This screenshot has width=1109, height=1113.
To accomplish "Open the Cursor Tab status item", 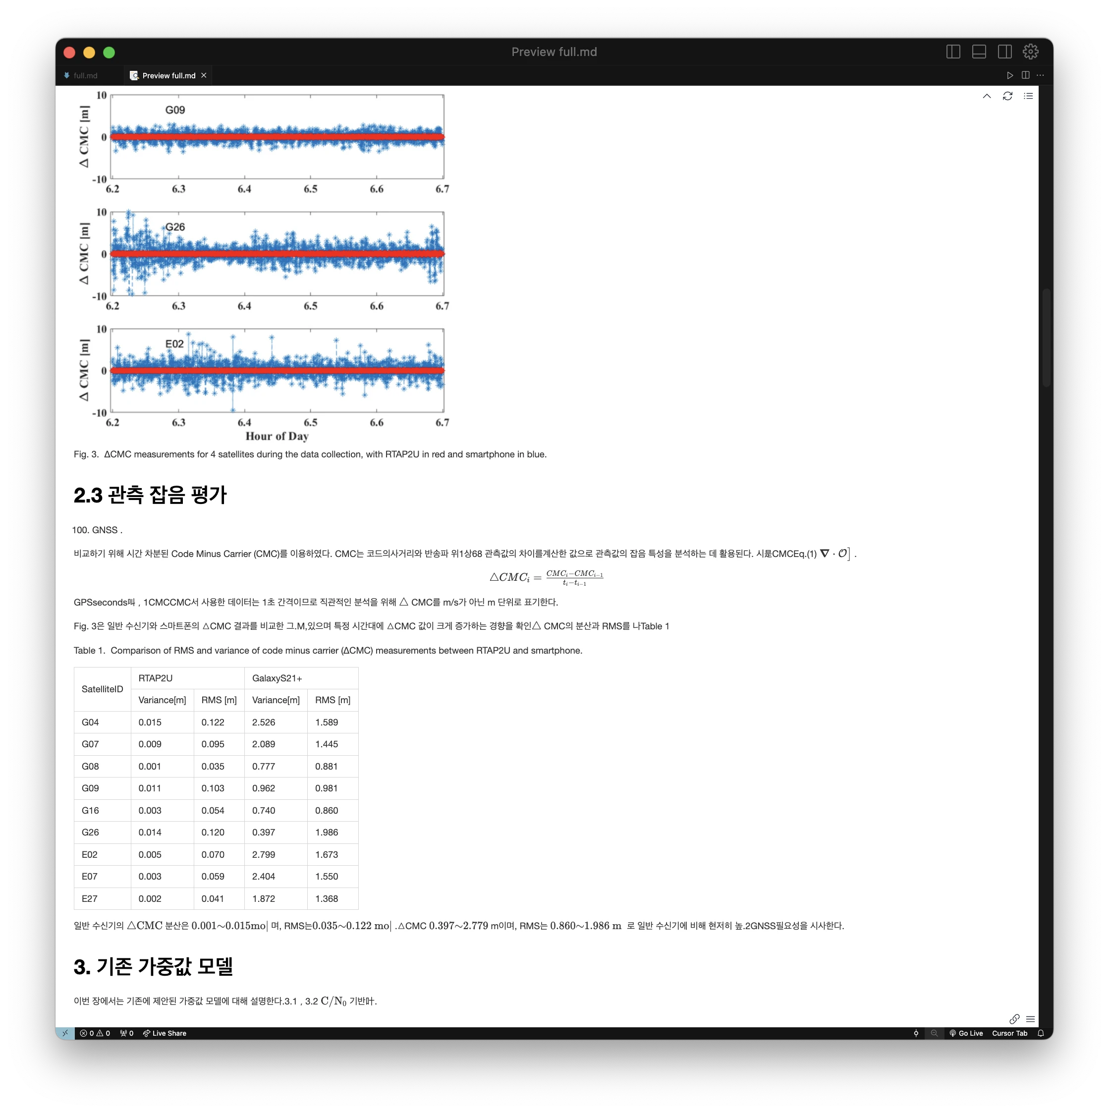I will click(x=1009, y=1033).
